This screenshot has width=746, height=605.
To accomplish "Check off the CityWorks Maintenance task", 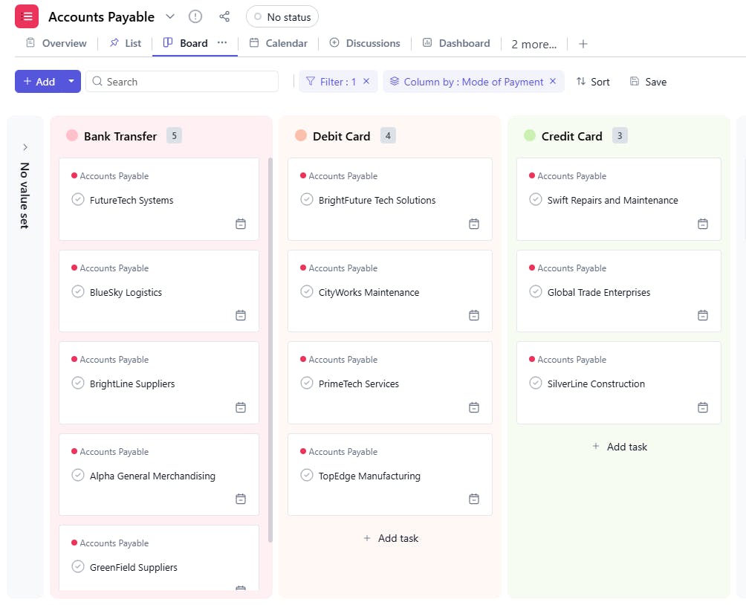I will point(307,291).
